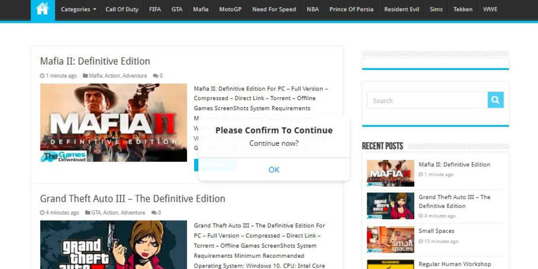Go to the home icon in navbar
The height and width of the screenshot is (269, 538).
(x=43, y=9)
